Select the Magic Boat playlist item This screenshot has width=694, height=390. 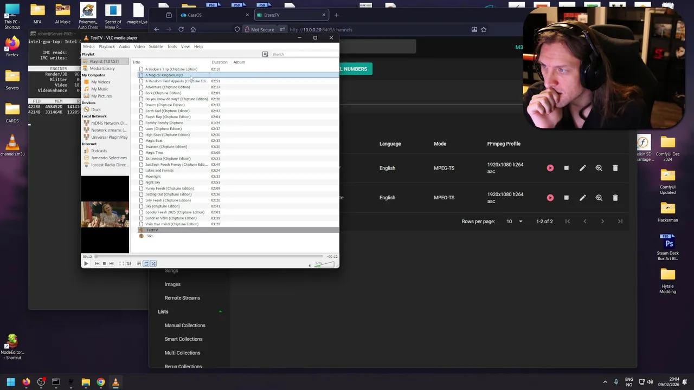click(153, 141)
